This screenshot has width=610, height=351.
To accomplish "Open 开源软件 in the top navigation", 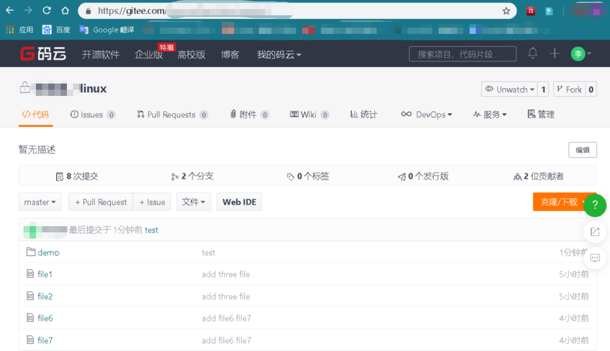I will point(101,55).
